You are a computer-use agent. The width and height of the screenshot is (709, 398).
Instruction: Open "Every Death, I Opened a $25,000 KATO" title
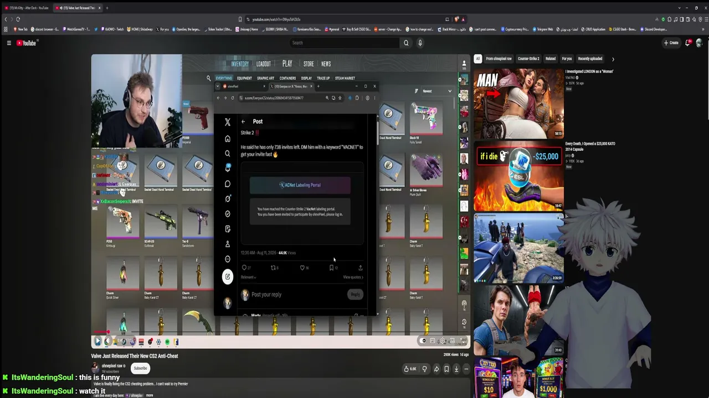click(x=590, y=146)
